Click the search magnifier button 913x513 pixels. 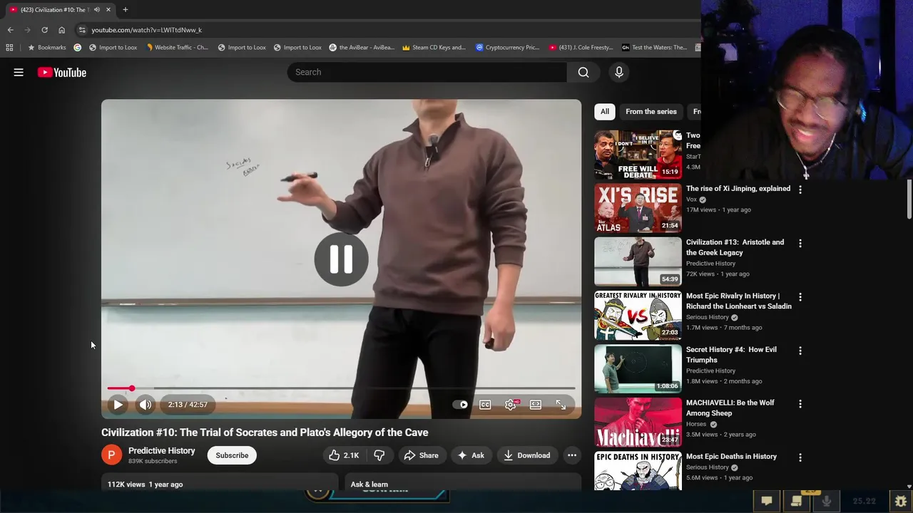pyautogui.click(x=583, y=72)
